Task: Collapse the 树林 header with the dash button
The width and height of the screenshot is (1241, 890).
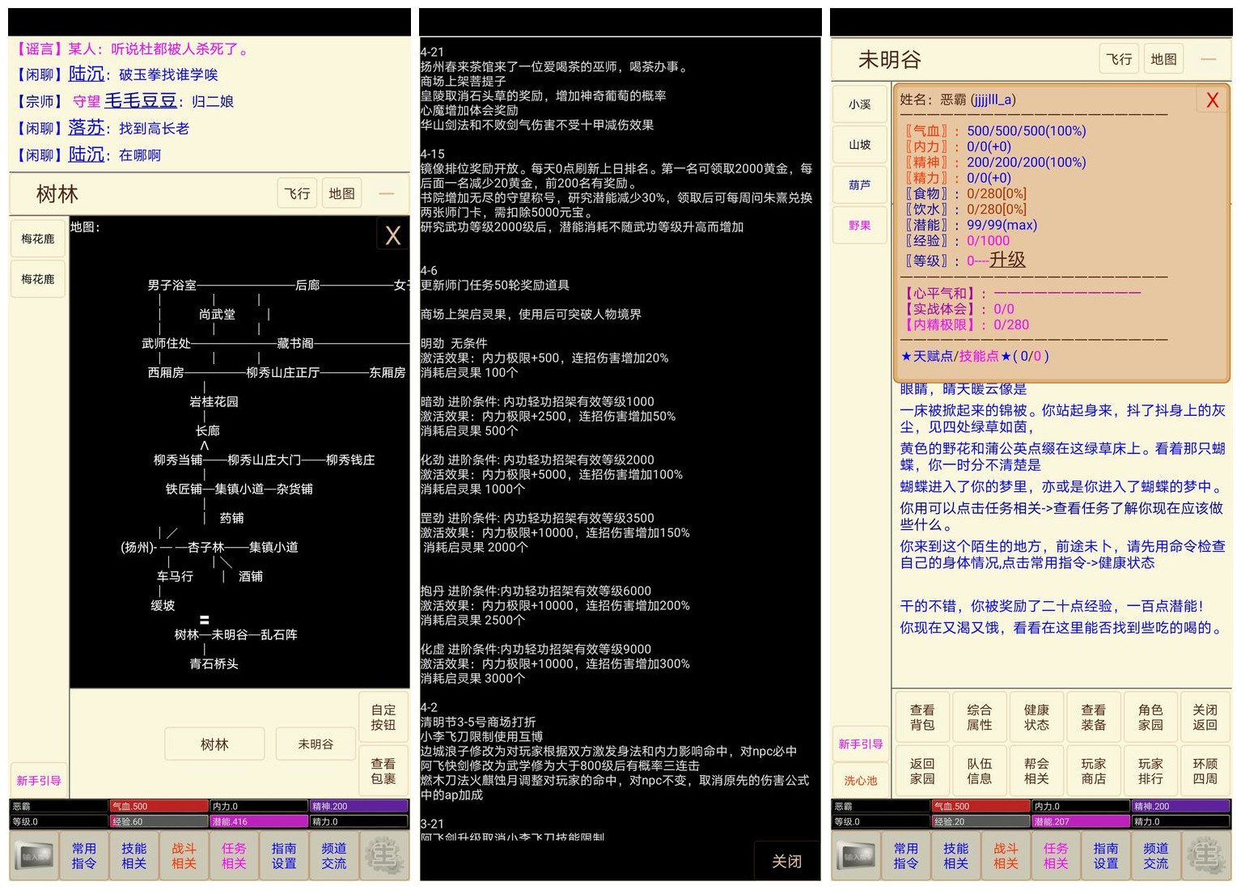Action: click(x=387, y=193)
